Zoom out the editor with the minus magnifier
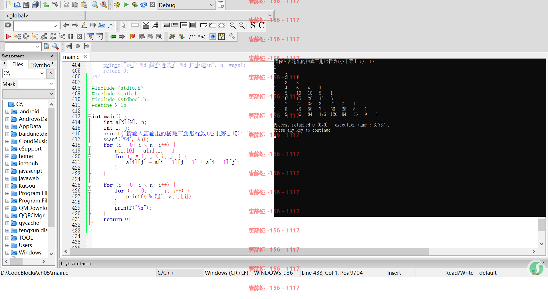This screenshot has height=299, width=548. point(242,25)
